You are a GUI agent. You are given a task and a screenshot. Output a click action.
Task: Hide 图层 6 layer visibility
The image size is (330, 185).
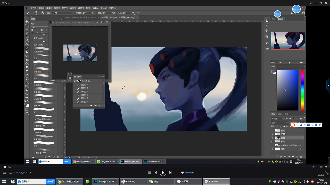[x=273, y=138]
